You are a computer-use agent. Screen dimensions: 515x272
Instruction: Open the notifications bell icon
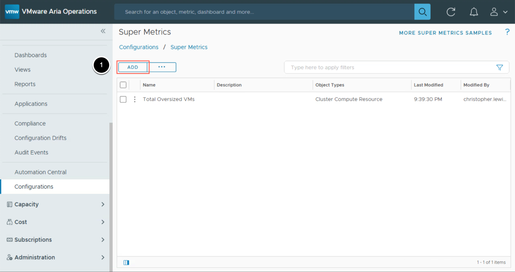click(x=474, y=12)
